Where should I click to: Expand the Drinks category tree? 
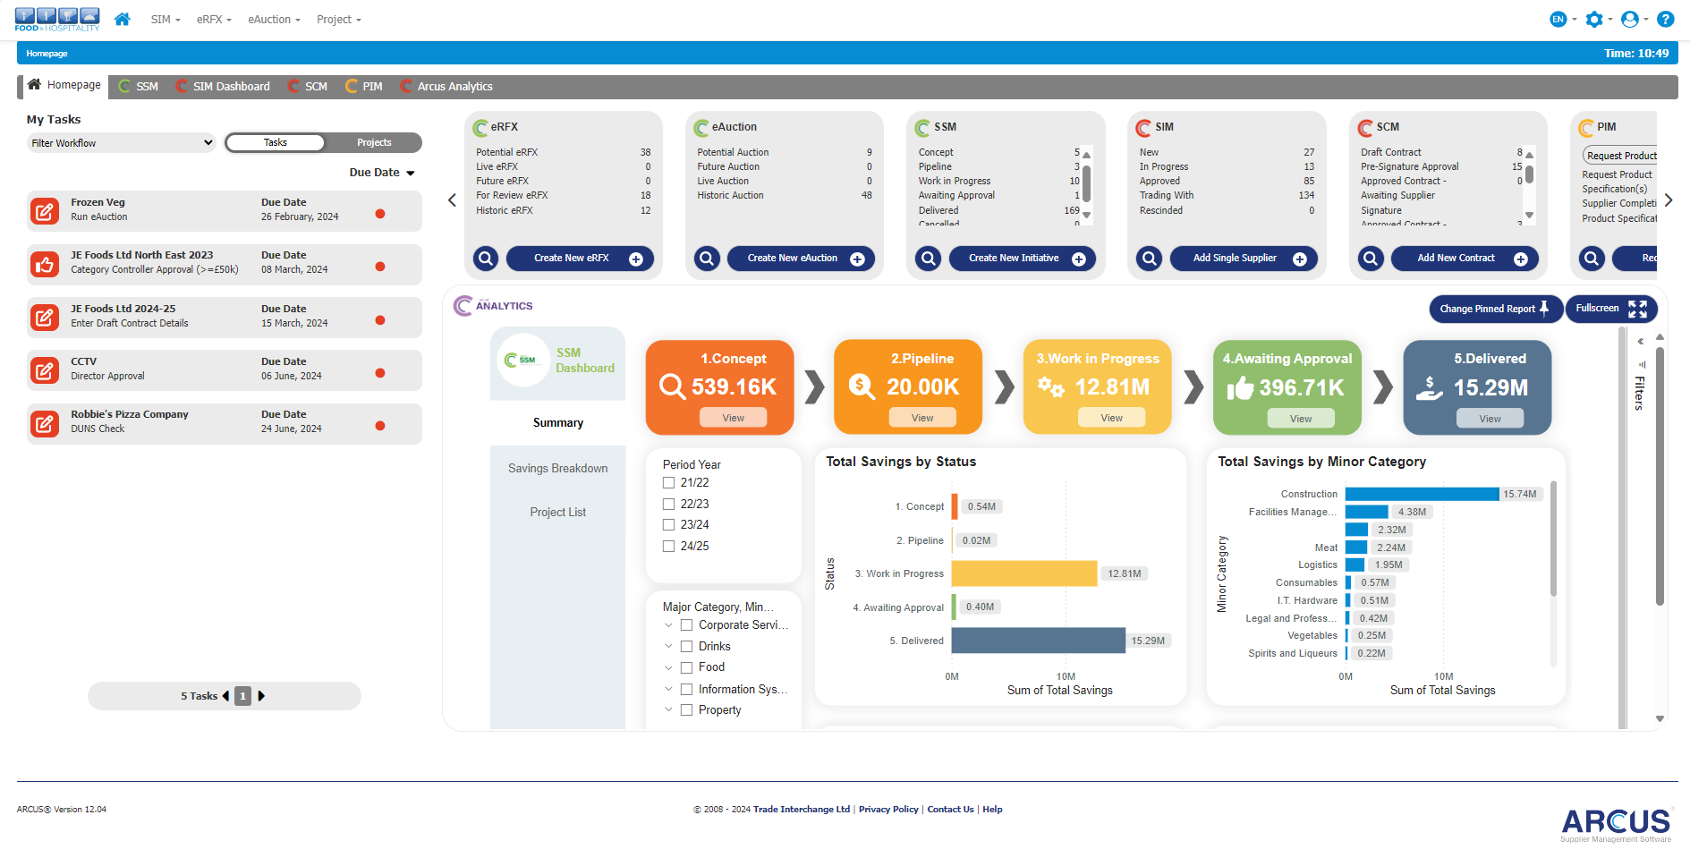668,646
